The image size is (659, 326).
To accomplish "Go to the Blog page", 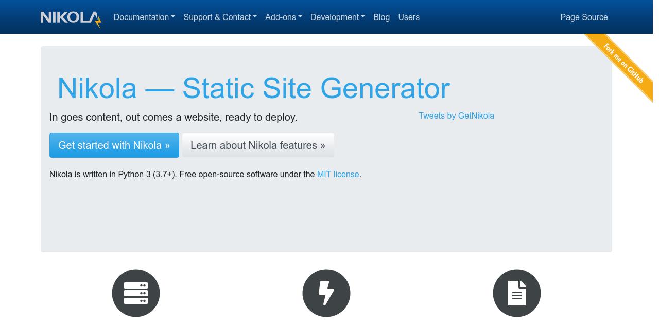I will (x=381, y=17).
